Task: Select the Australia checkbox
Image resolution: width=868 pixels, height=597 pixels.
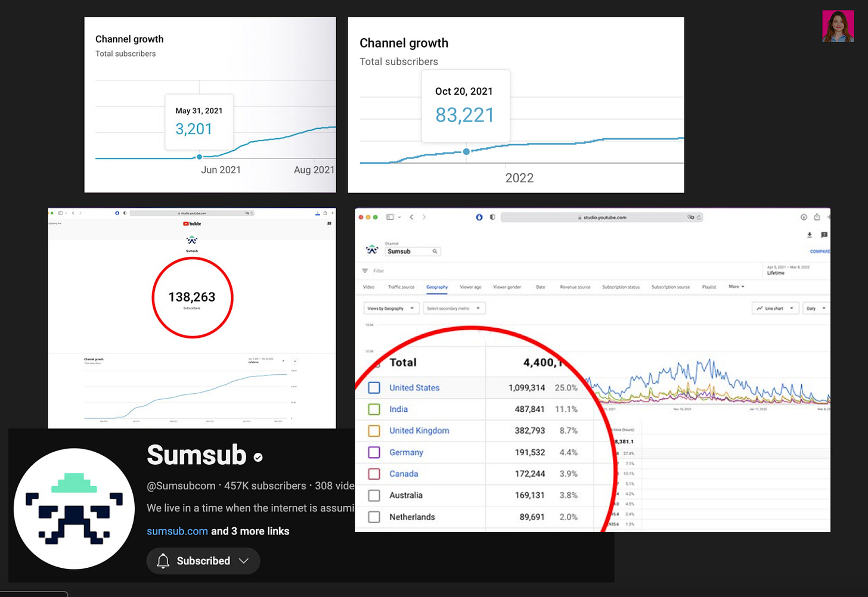Action: pyautogui.click(x=374, y=495)
